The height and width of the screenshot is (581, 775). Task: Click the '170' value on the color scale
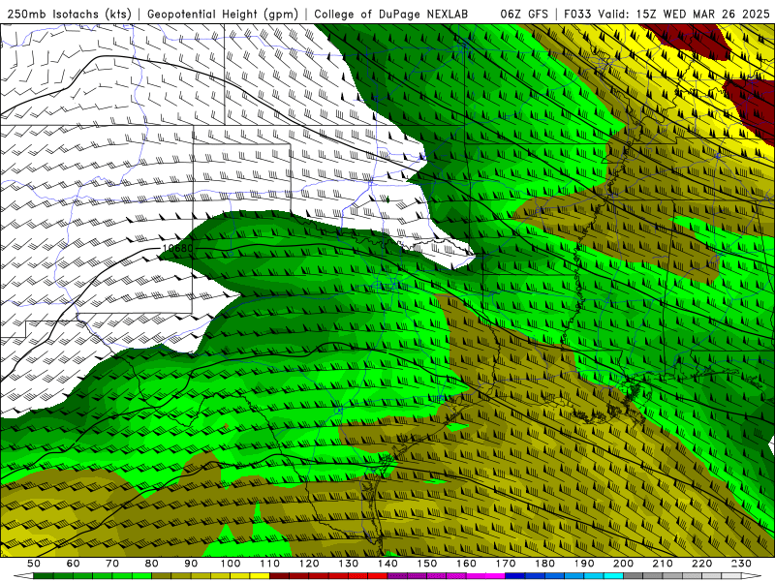click(505, 564)
